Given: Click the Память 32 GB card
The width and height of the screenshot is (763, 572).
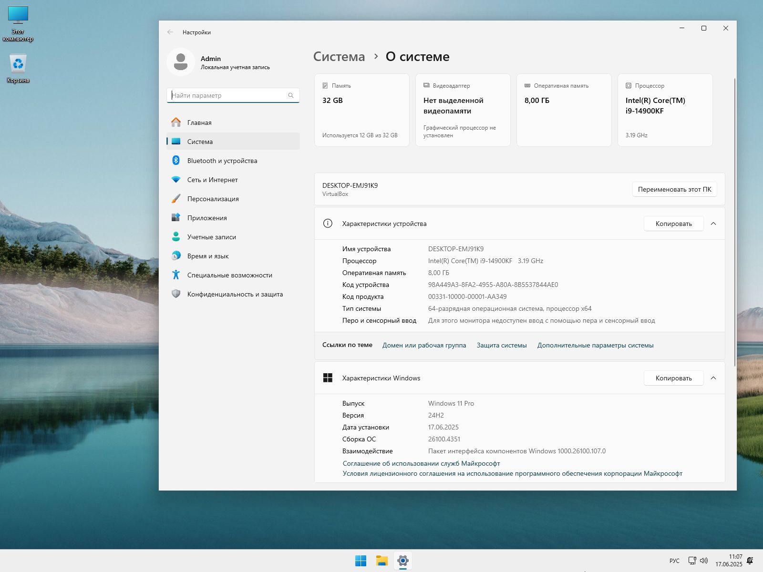Looking at the screenshot, I should pos(362,110).
